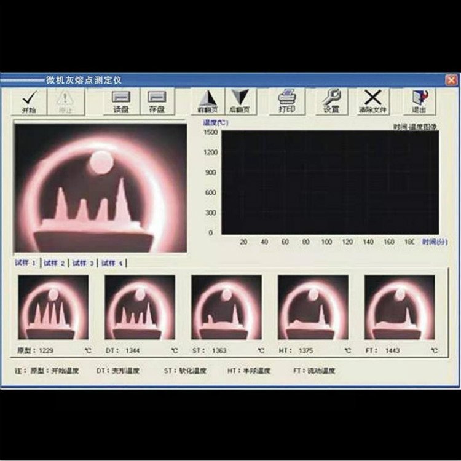Click the FT 1443°C flow thumbnail
This screenshot has width=461, height=461.
coord(400,307)
